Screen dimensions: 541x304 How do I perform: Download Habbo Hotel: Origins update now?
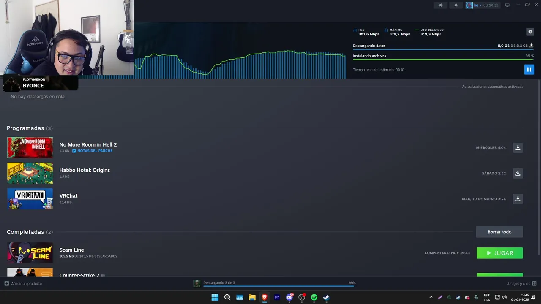pos(518,173)
